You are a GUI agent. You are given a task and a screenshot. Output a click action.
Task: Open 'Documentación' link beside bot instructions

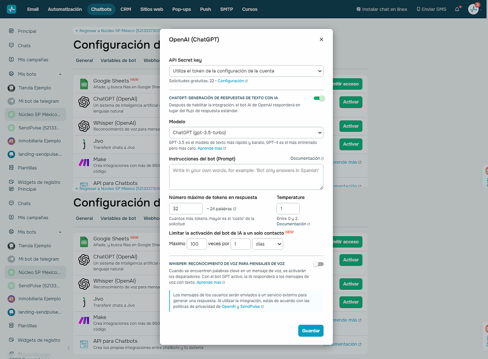307,158
